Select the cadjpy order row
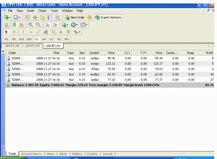 click(110, 80)
